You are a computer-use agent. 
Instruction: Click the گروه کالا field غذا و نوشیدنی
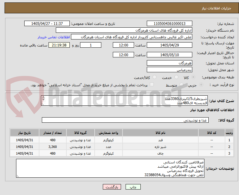click(125, 120)
